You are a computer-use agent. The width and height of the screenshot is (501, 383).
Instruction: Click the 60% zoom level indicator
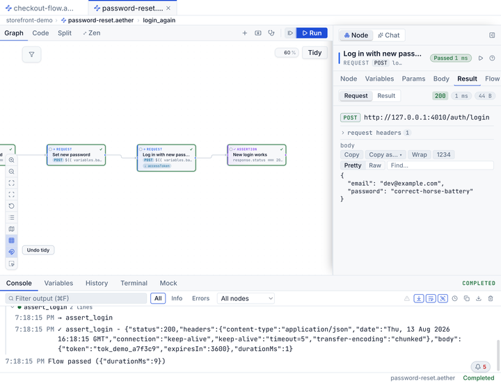pyautogui.click(x=287, y=53)
